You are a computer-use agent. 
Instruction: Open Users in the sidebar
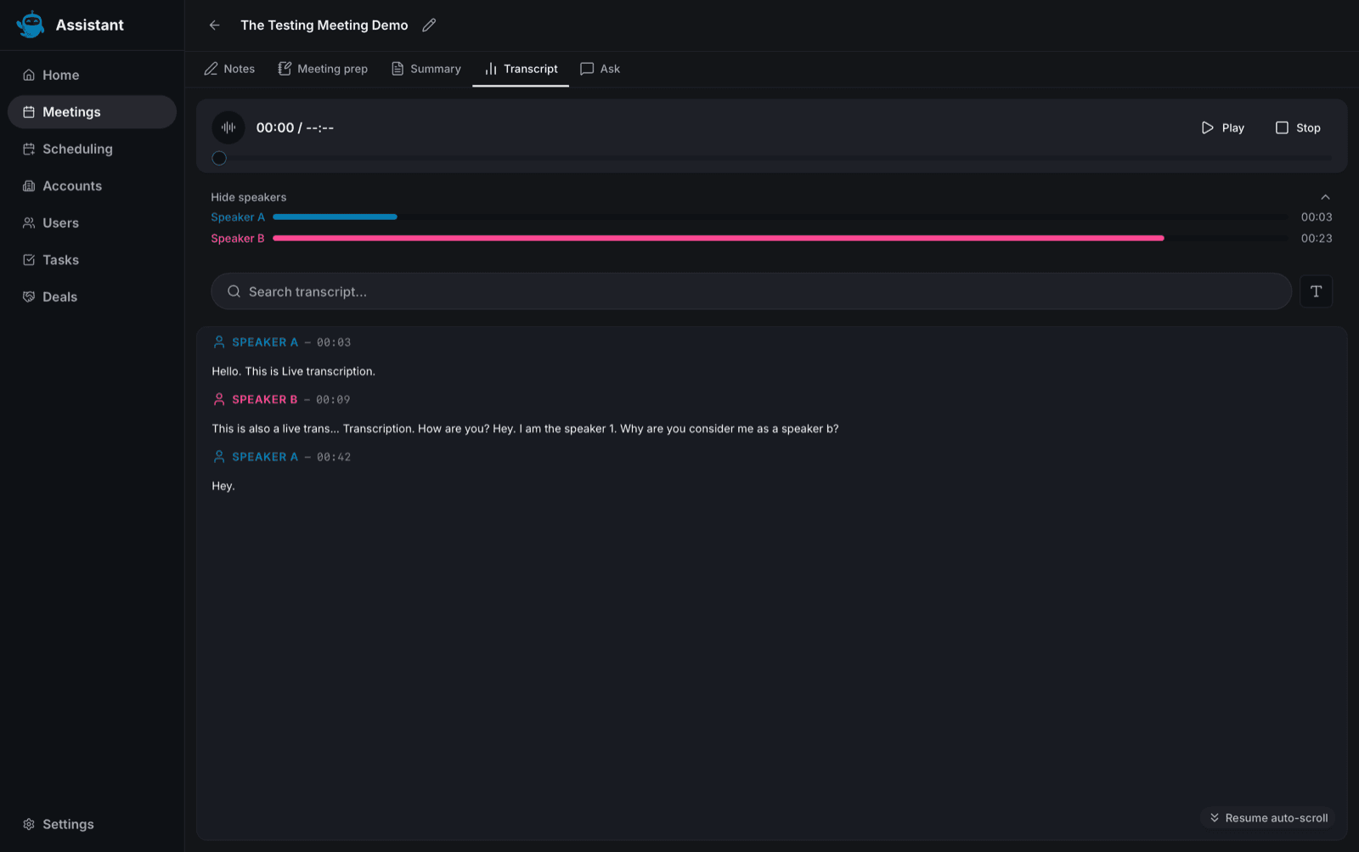coord(92,223)
